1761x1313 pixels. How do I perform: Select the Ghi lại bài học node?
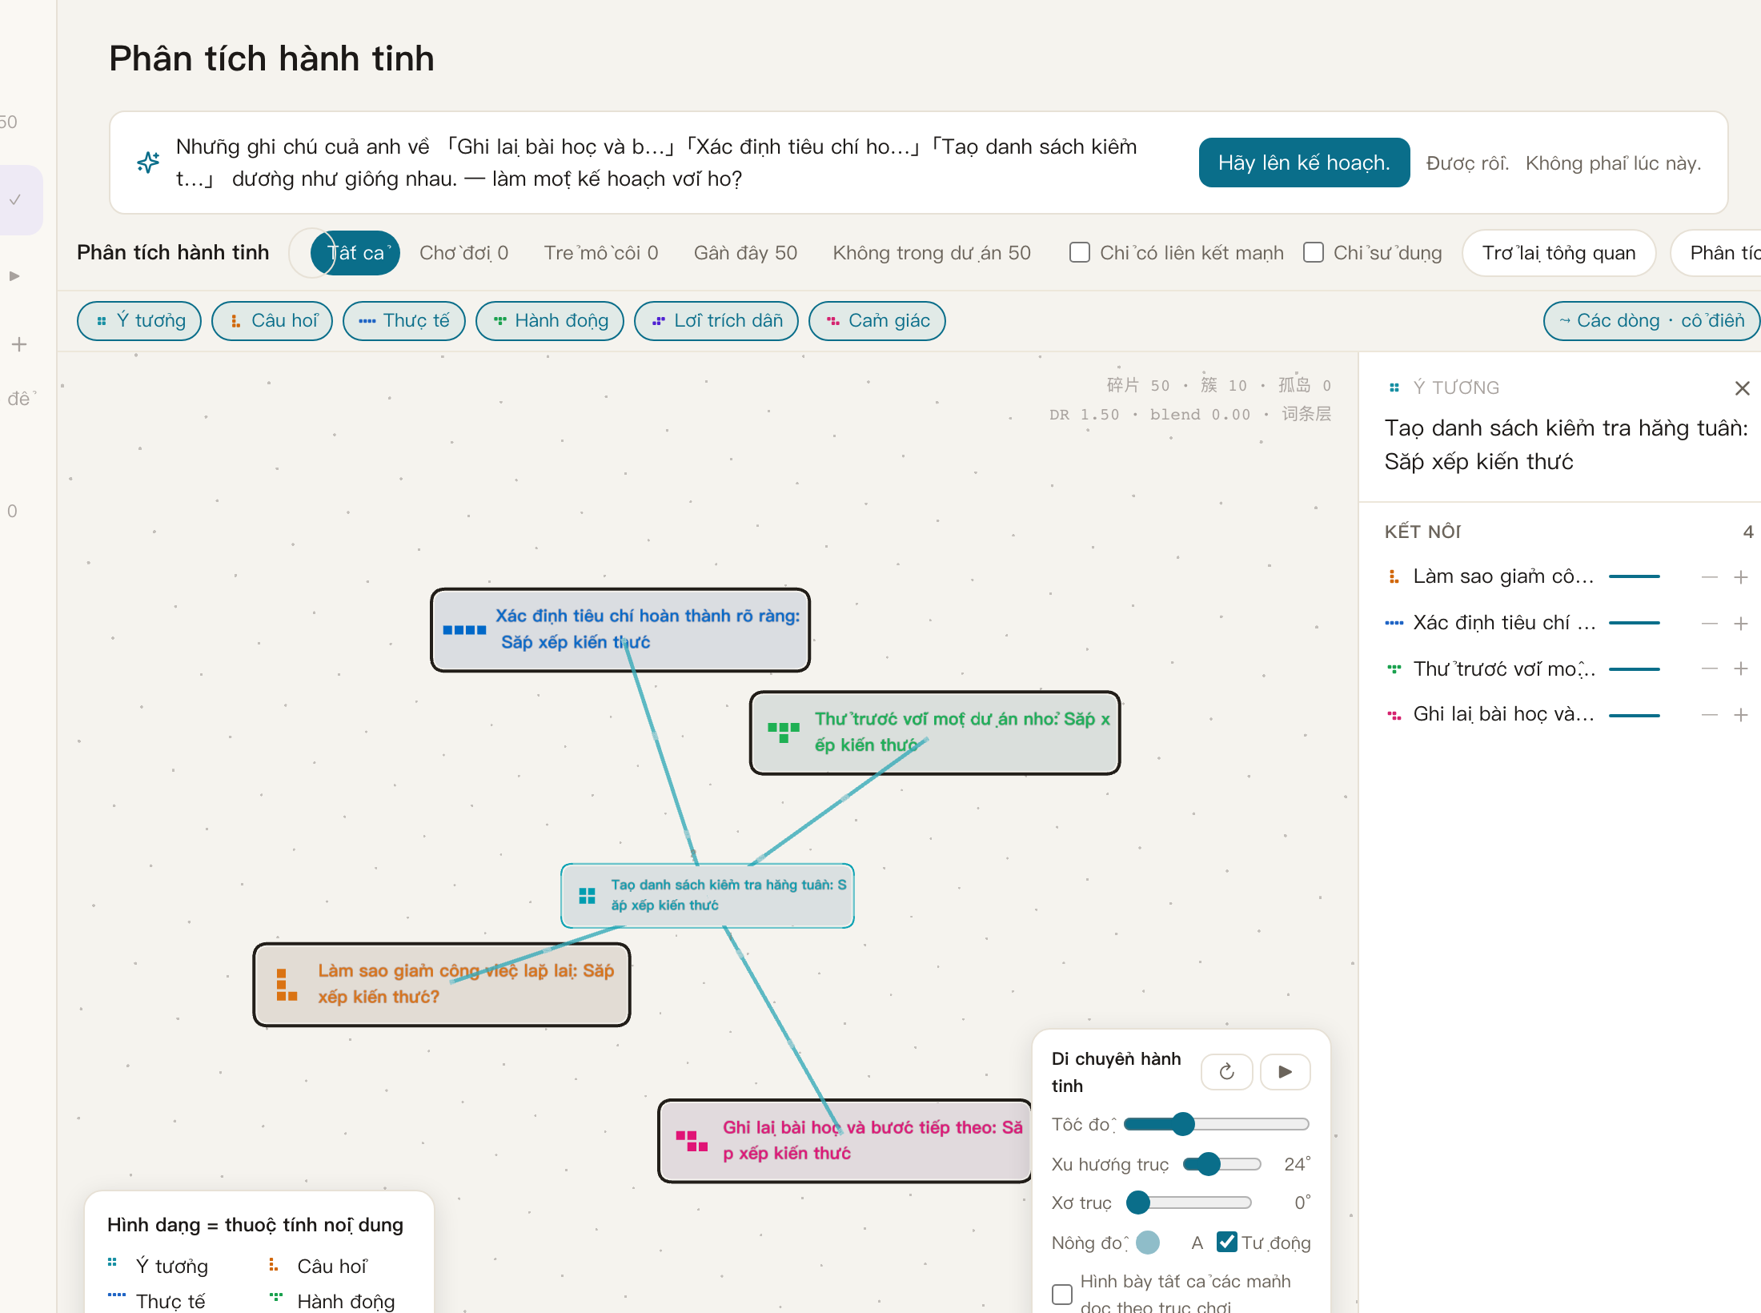844,1141
